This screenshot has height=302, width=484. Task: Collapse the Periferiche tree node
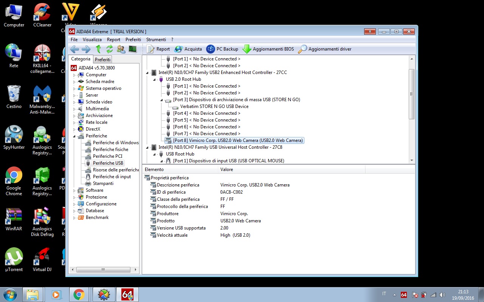click(x=74, y=136)
